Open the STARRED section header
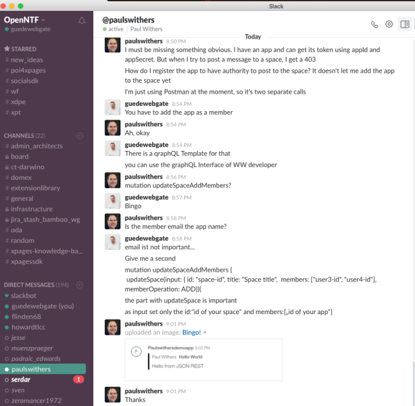Screen dimensions: 415x406 coord(21,49)
